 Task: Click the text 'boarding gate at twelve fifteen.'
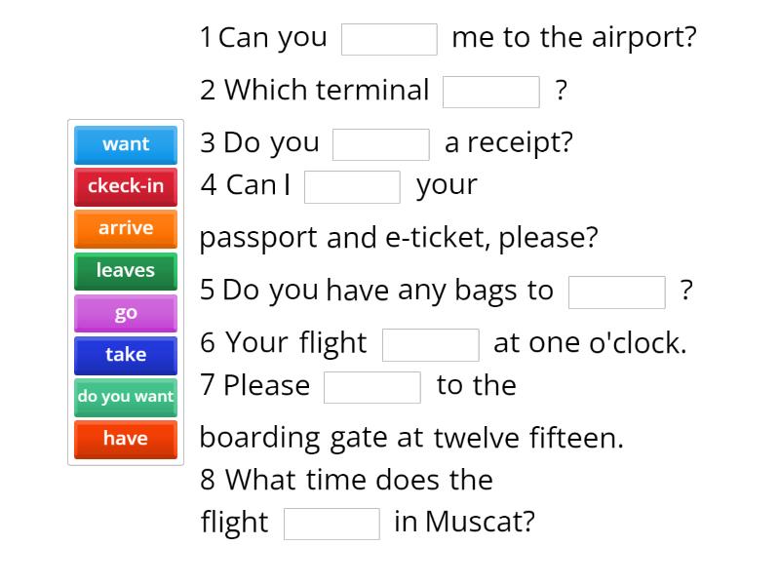pos(411,439)
